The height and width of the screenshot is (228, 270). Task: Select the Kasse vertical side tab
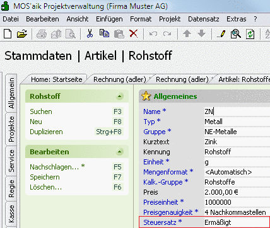[x=11, y=214]
